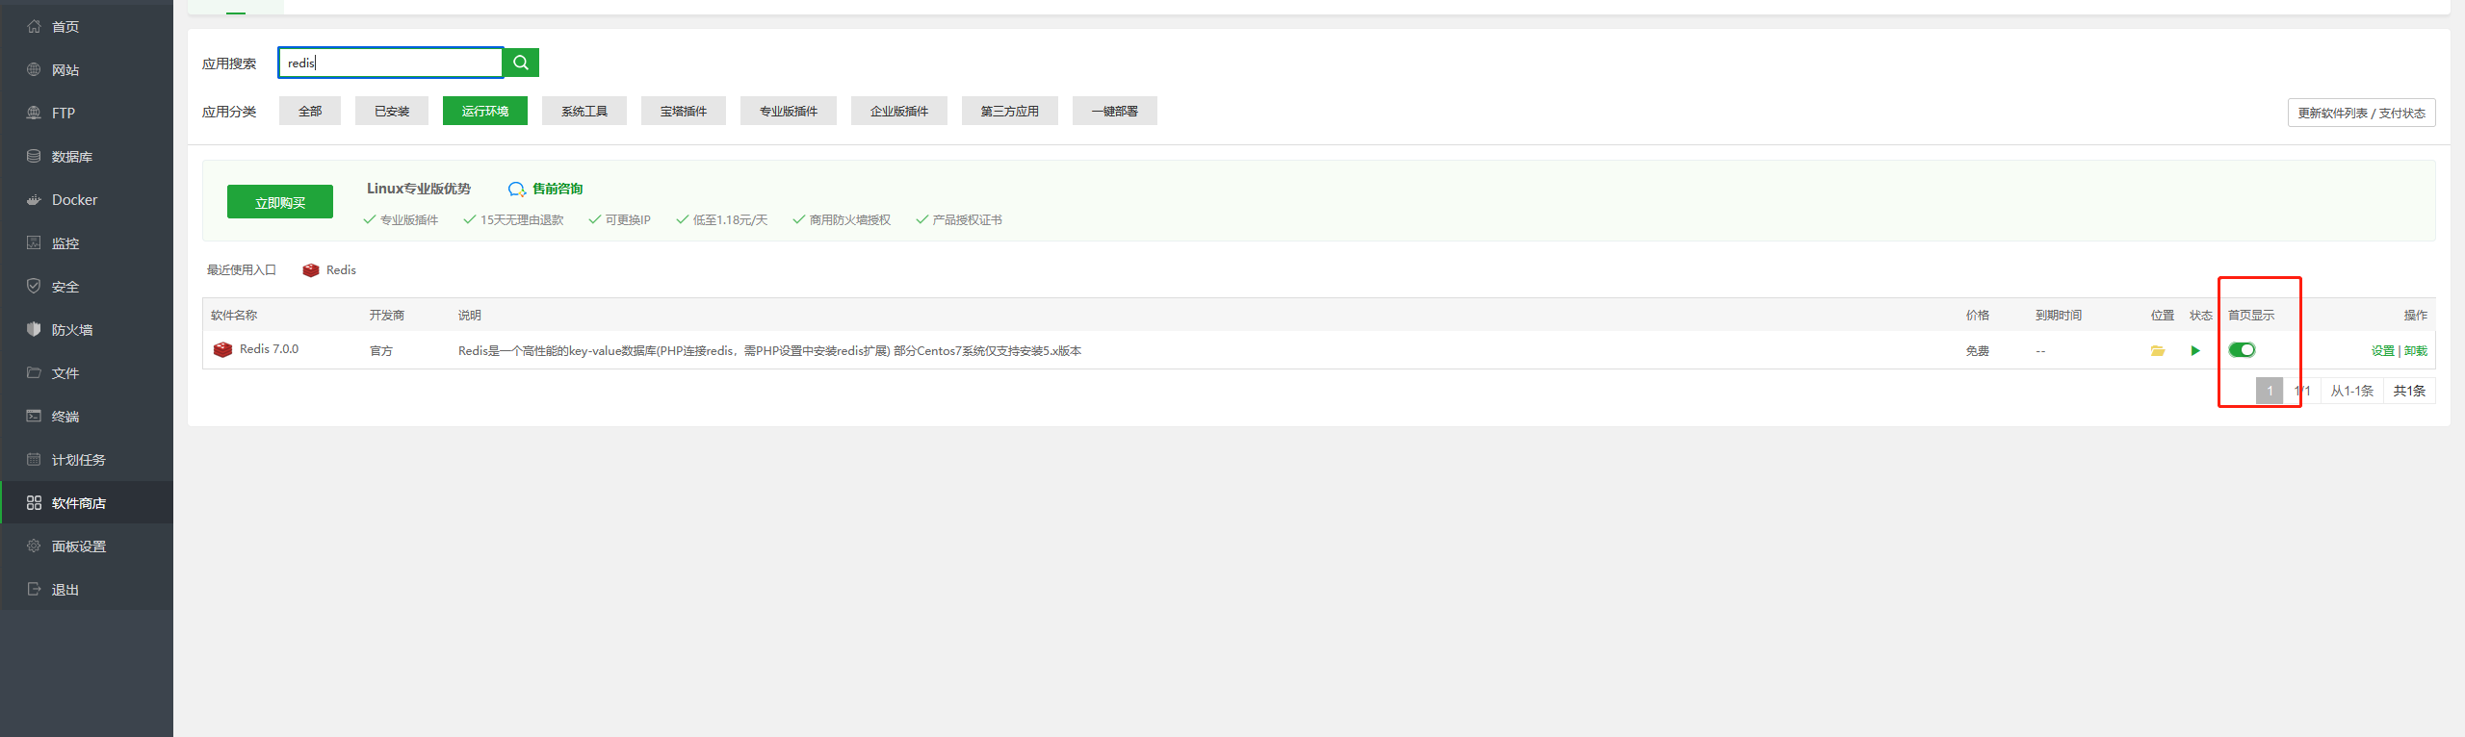Open the Docker section
The width and height of the screenshot is (2465, 737).
click(x=87, y=200)
